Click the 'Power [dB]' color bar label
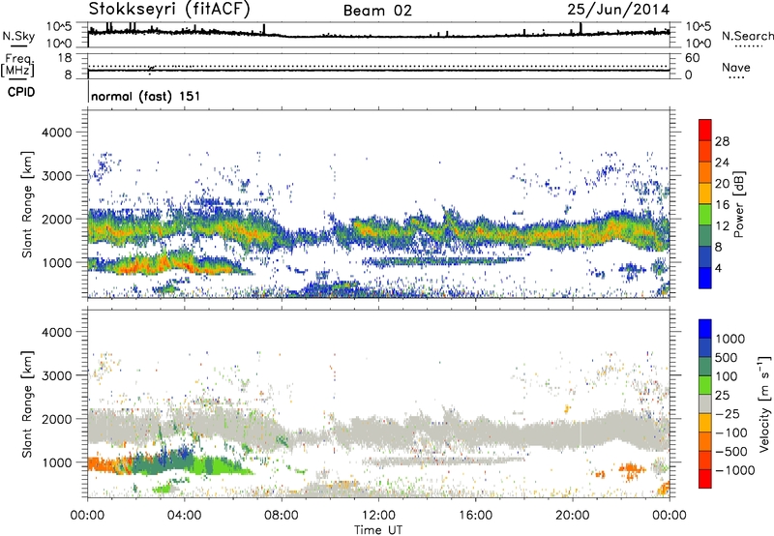This screenshot has height=536, width=774. tap(738, 204)
